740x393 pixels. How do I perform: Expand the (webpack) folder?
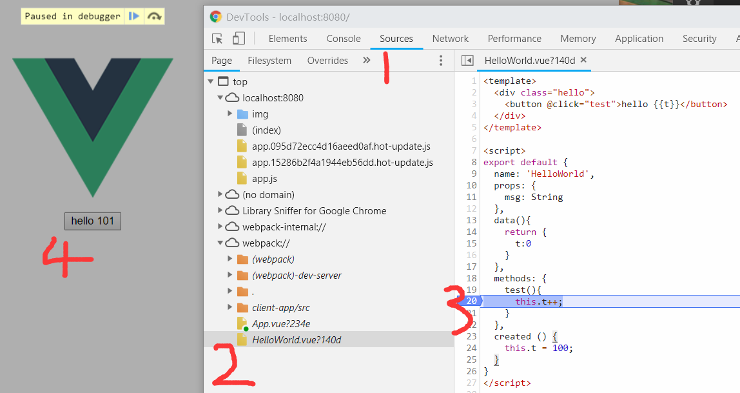[230, 259]
